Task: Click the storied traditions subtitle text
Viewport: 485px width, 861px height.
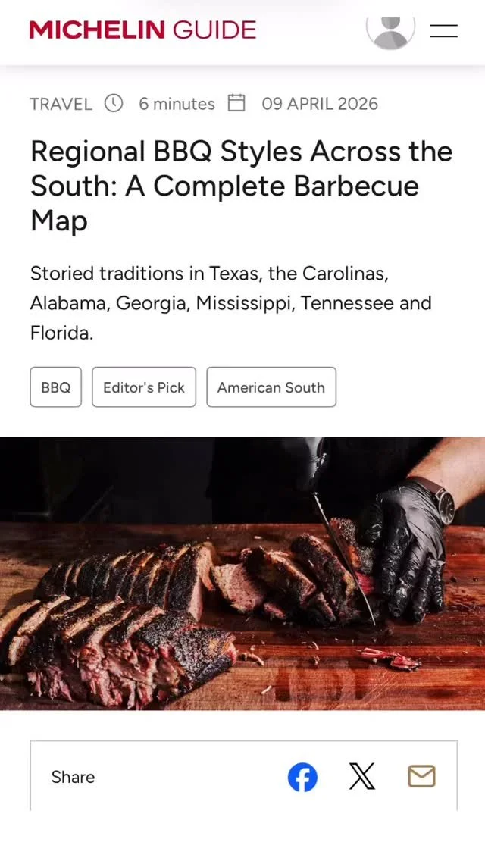Action: click(230, 303)
